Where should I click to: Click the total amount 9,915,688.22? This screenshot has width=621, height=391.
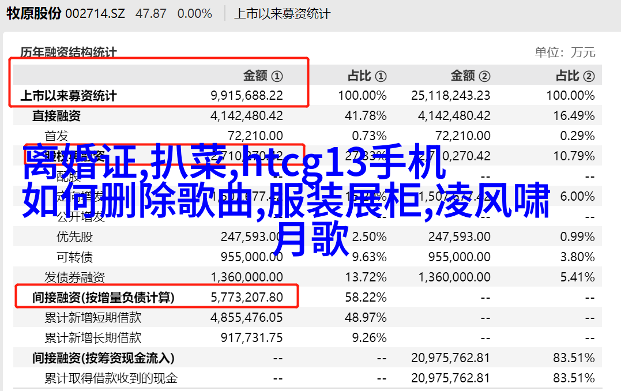[x=247, y=96]
